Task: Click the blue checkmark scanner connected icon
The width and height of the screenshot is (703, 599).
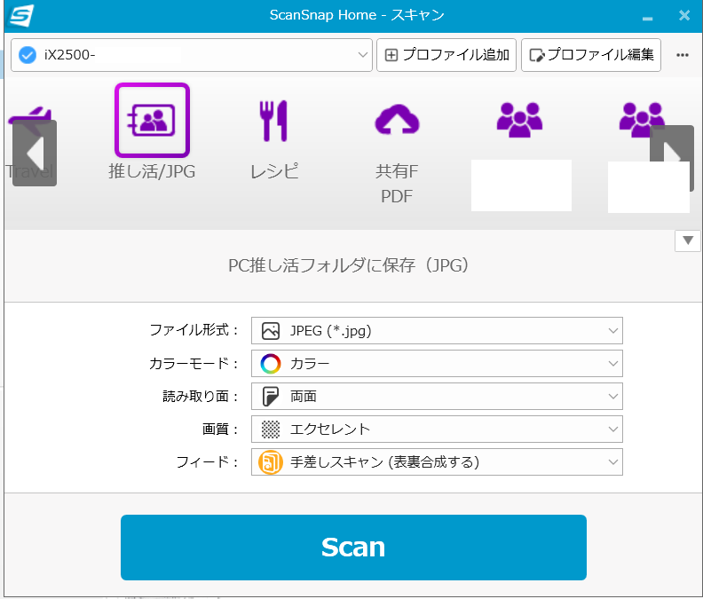Action: [28, 55]
